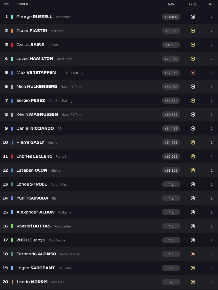
Task: Click the +1.906 gap badge
Action: click(x=171, y=31)
